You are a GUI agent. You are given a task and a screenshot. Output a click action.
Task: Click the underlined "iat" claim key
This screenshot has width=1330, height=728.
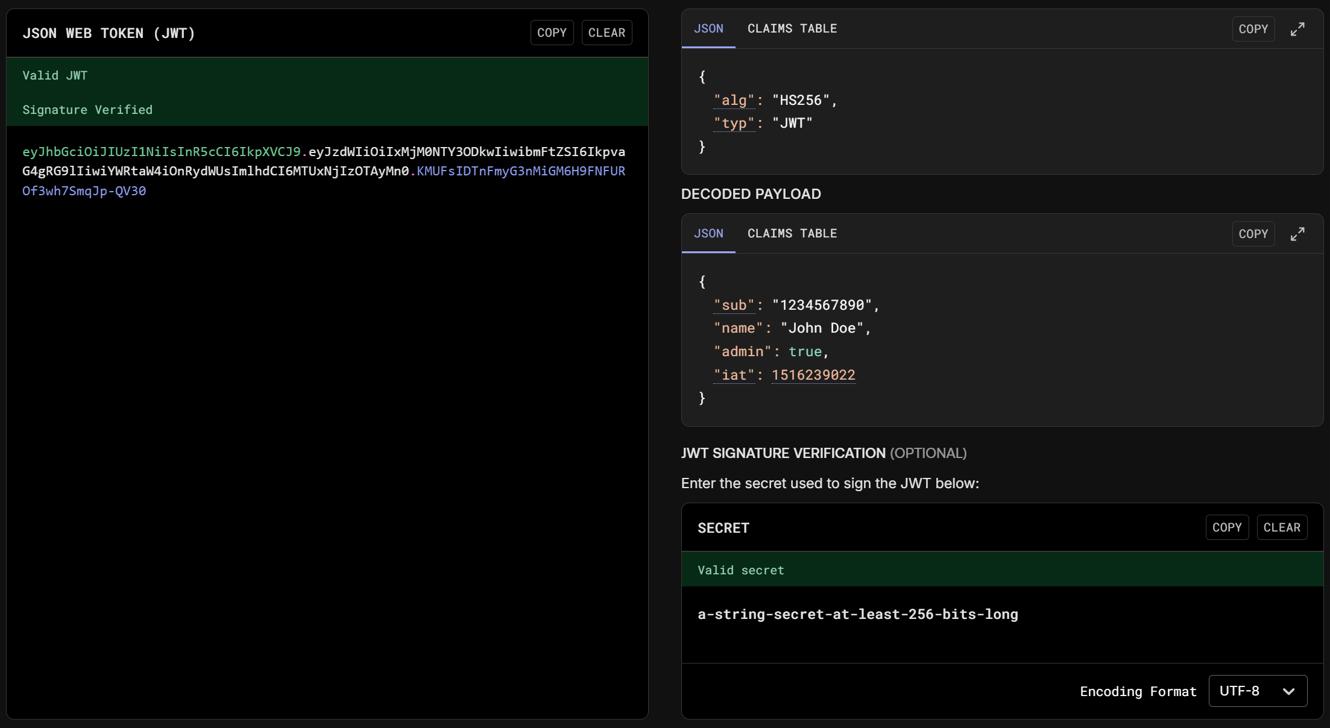click(734, 375)
